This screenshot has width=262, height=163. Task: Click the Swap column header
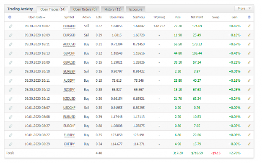click(x=216, y=17)
